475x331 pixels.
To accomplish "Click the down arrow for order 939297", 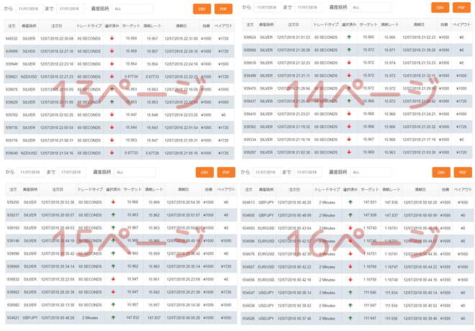I will [x=349, y=152].
